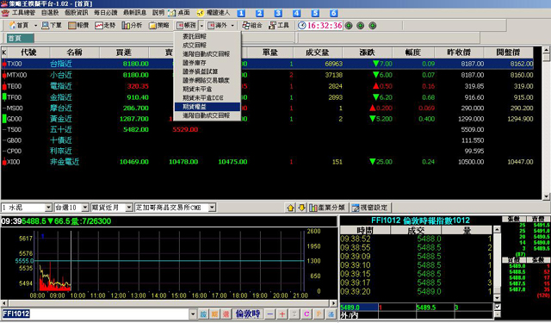Switch to workspace number 4

[296, 13]
